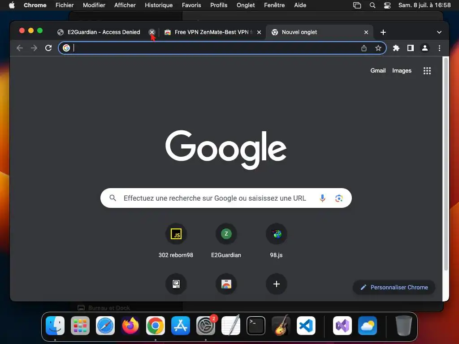The width and height of the screenshot is (459, 344).
Task: Open the Favoris menu
Action: (191, 5)
